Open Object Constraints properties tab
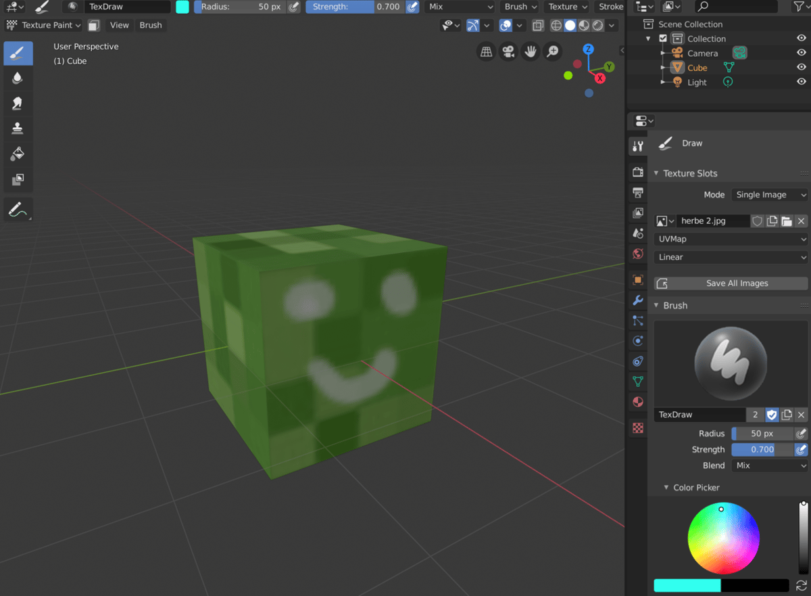This screenshot has width=811, height=596. 637,361
